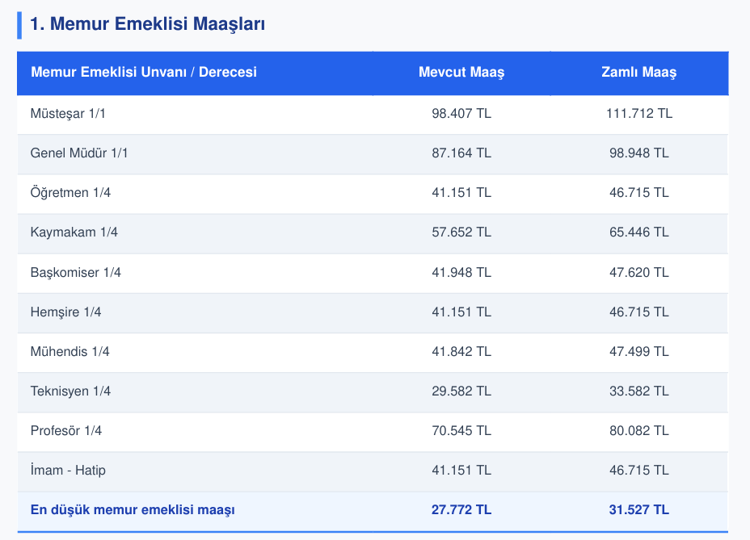750x540 pixels.
Task: Click the 47.620 TL cell for Başkomiser
Action: 639,272
